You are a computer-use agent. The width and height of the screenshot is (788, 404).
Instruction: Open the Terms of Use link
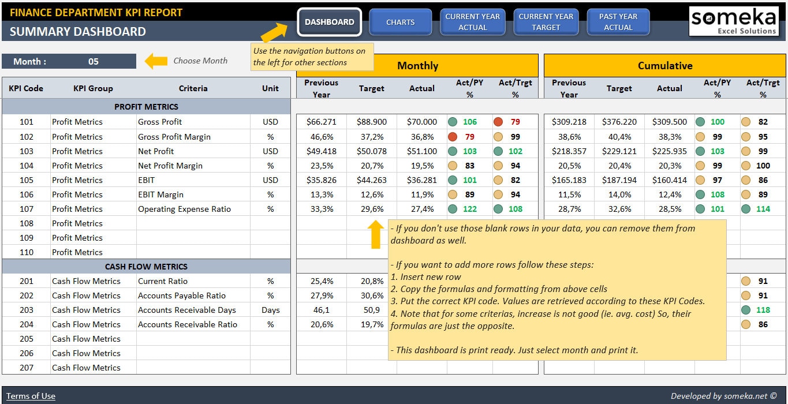click(x=31, y=396)
